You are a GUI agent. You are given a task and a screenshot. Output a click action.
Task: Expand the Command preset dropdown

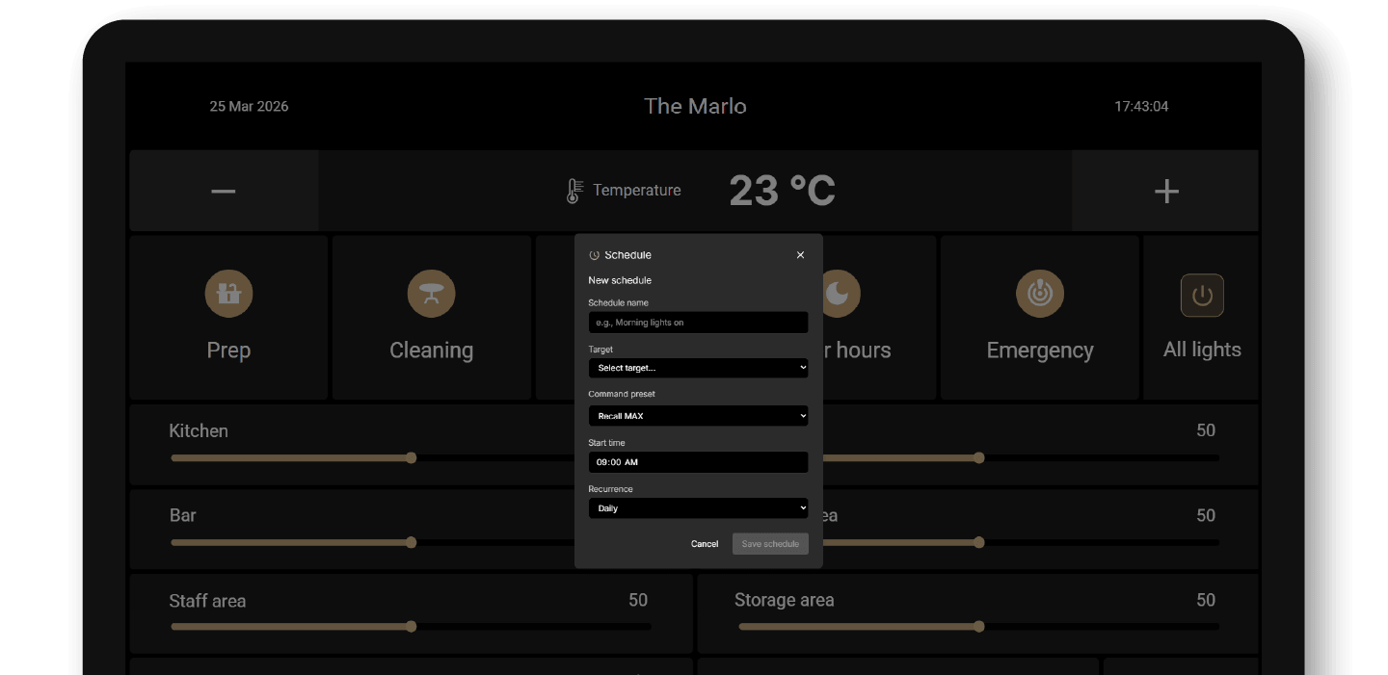(698, 416)
